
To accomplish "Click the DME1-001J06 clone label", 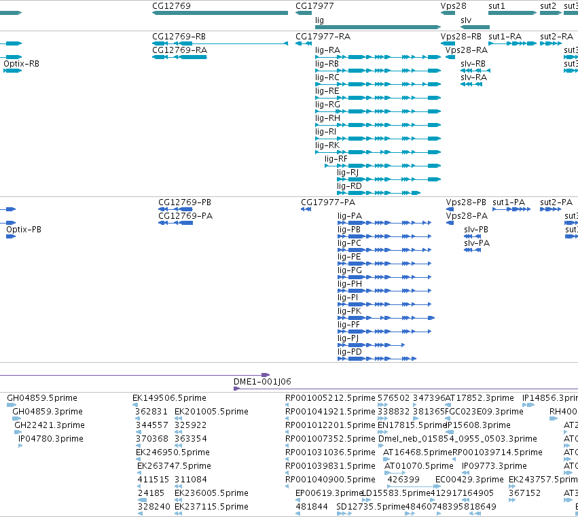I will click(262, 382).
